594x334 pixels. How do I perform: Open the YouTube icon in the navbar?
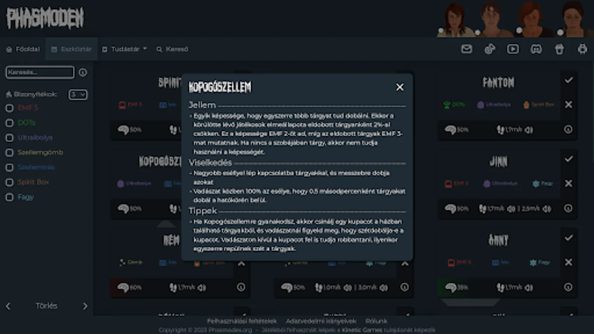coord(513,49)
